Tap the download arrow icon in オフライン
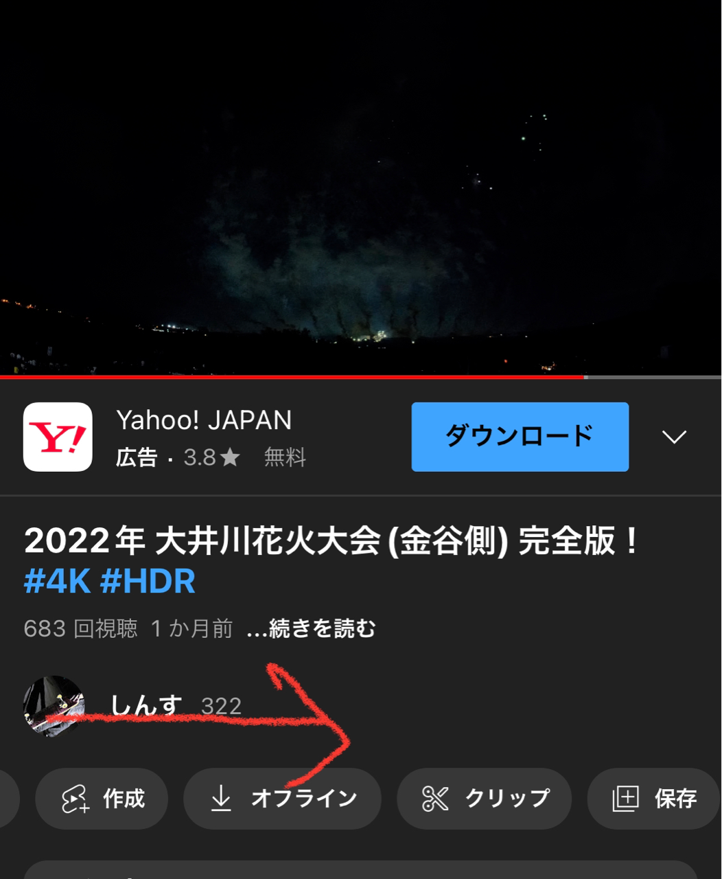The width and height of the screenshot is (722, 879). 221,799
